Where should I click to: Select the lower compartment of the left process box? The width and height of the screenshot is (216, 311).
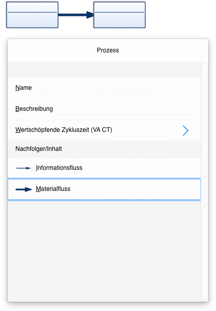[x=32, y=20]
